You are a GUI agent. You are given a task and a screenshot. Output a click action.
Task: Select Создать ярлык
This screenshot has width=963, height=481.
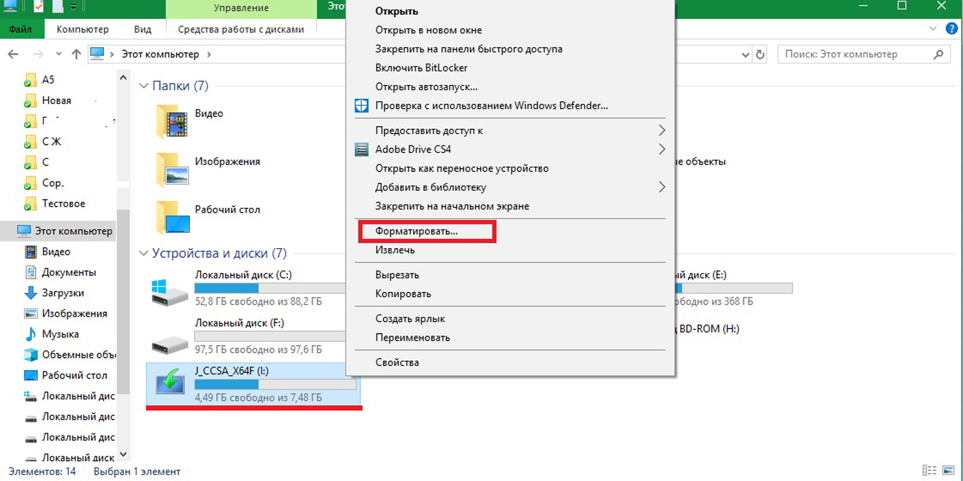pos(410,319)
